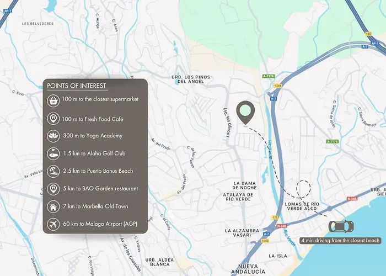This screenshot has width=386, height=276.
Task: Click the property location pin on map
Action: tap(245, 113)
